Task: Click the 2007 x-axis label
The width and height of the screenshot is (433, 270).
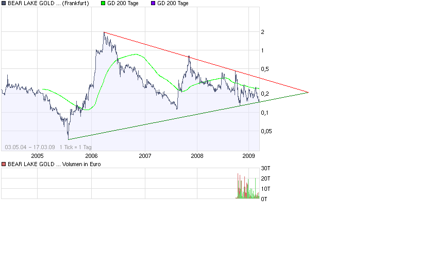Action: click(x=145, y=156)
